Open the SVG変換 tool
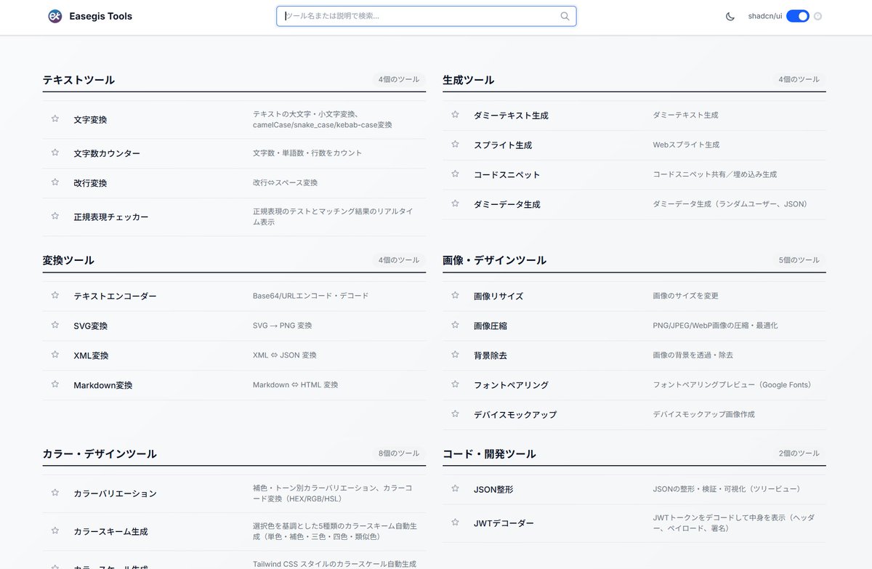Screen dimensions: 872x569 coord(91,326)
